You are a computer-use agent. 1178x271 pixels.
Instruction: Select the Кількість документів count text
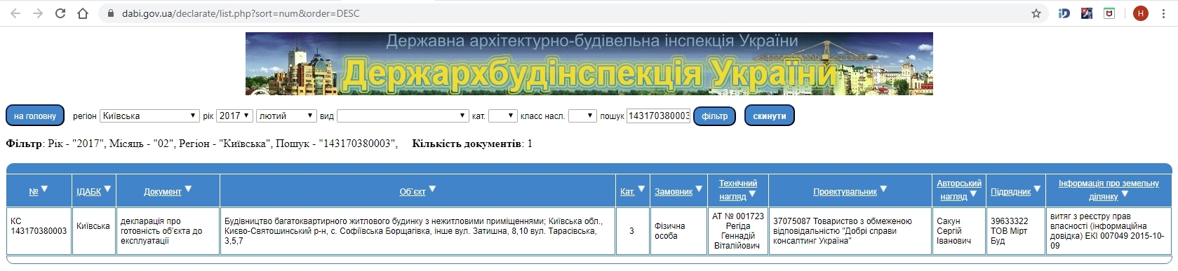point(472,144)
